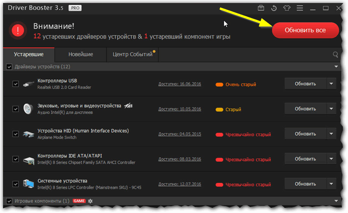348x213 pixels.
Task: Open game components settings gear
Action: pyautogui.click(x=90, y=201)
